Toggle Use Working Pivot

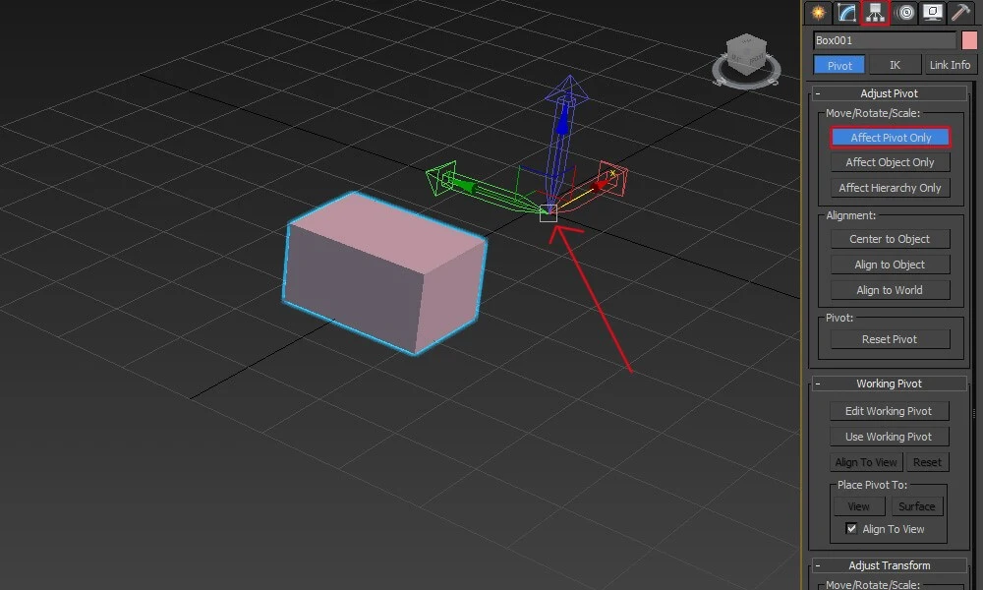[x=889, y=437]
